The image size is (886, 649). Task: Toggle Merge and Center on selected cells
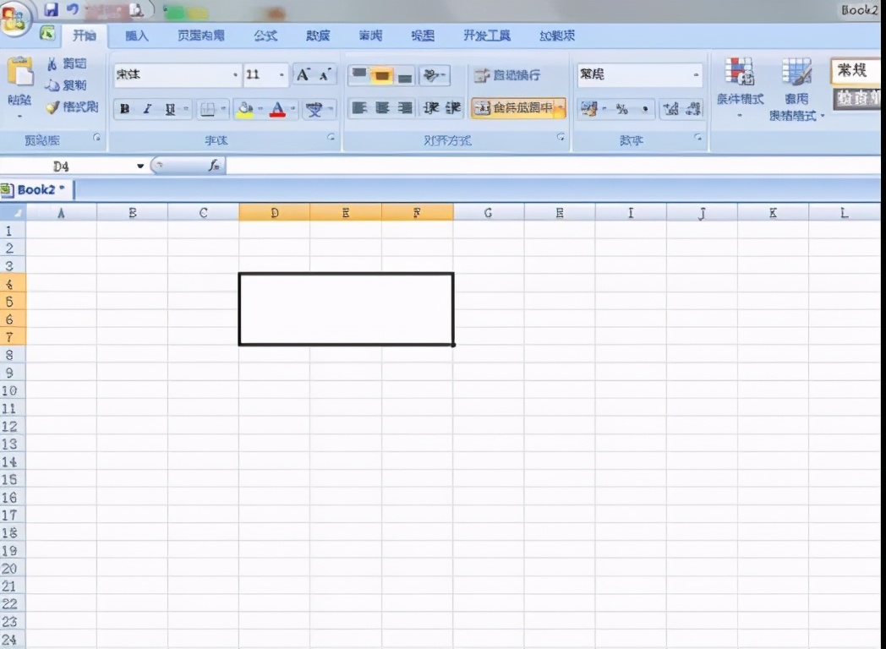[517, 109]
